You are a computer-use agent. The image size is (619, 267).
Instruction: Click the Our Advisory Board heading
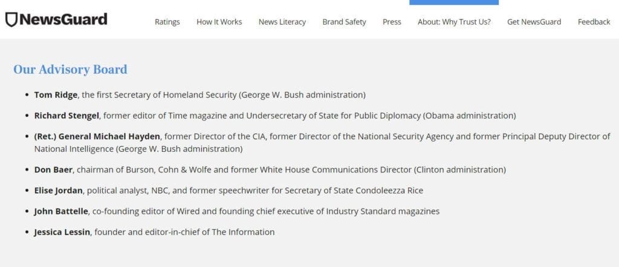click(70, 69)
